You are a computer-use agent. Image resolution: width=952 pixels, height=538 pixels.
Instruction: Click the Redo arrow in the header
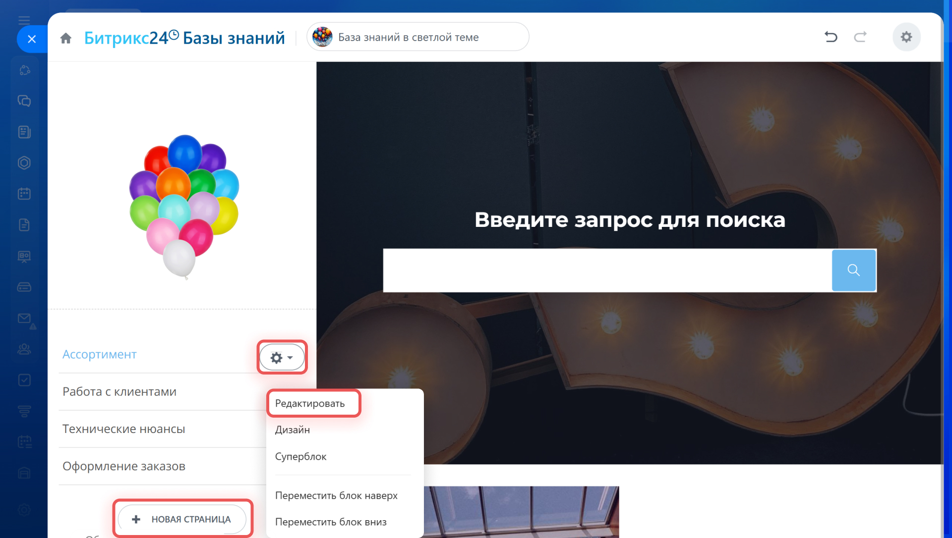860,37
